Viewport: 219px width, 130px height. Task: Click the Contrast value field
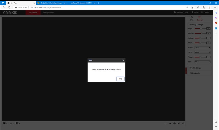(x=208, y=33)
